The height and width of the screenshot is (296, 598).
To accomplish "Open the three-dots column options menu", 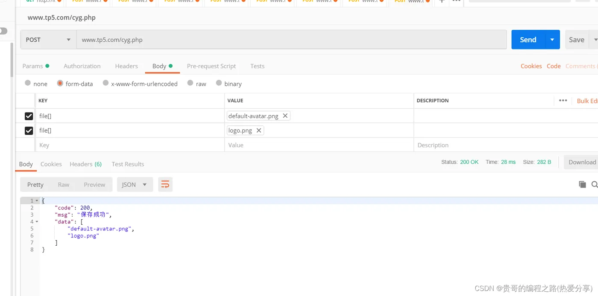I will [x=563, y=101].
